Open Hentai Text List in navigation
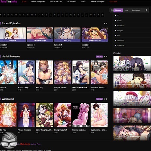This screenshot has width=151, height=151. pyautogui.click(x=56, y=2)
